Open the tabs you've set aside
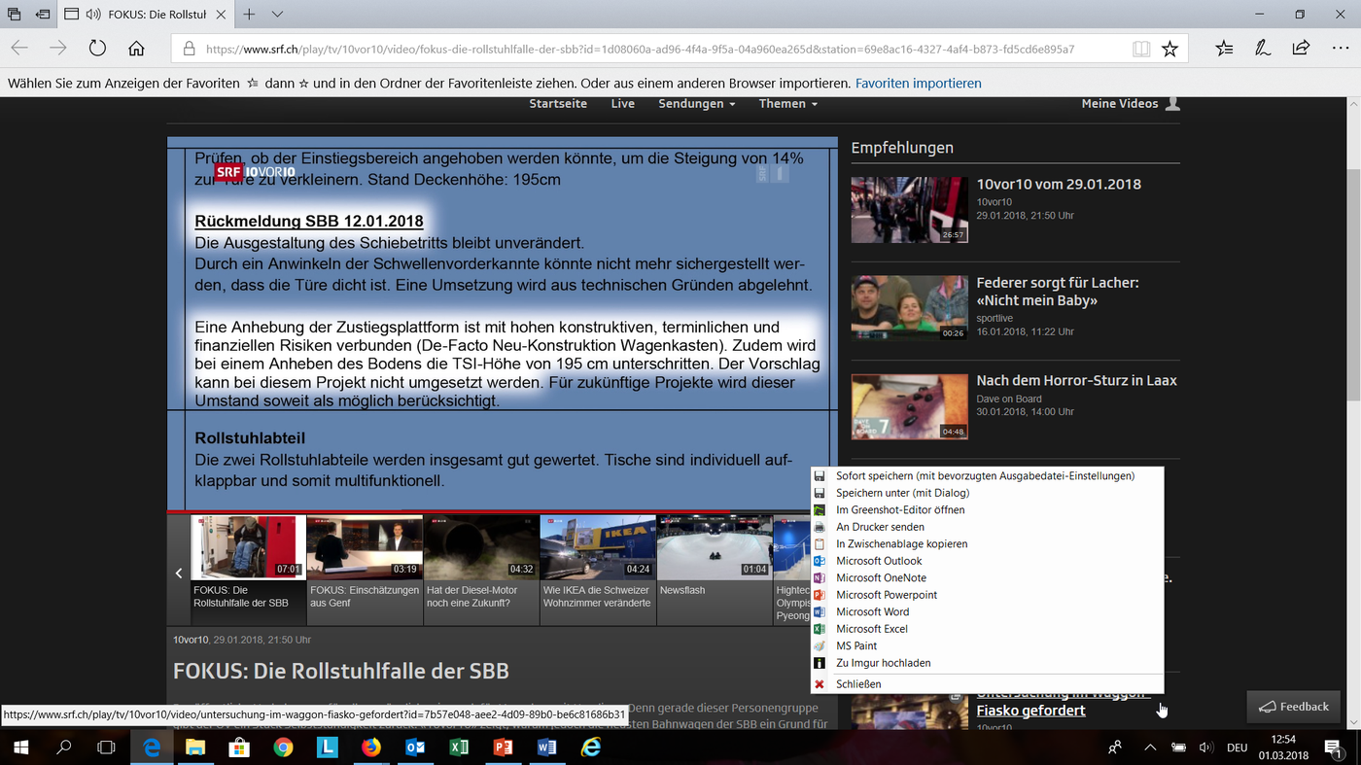 tap(14, 15)
